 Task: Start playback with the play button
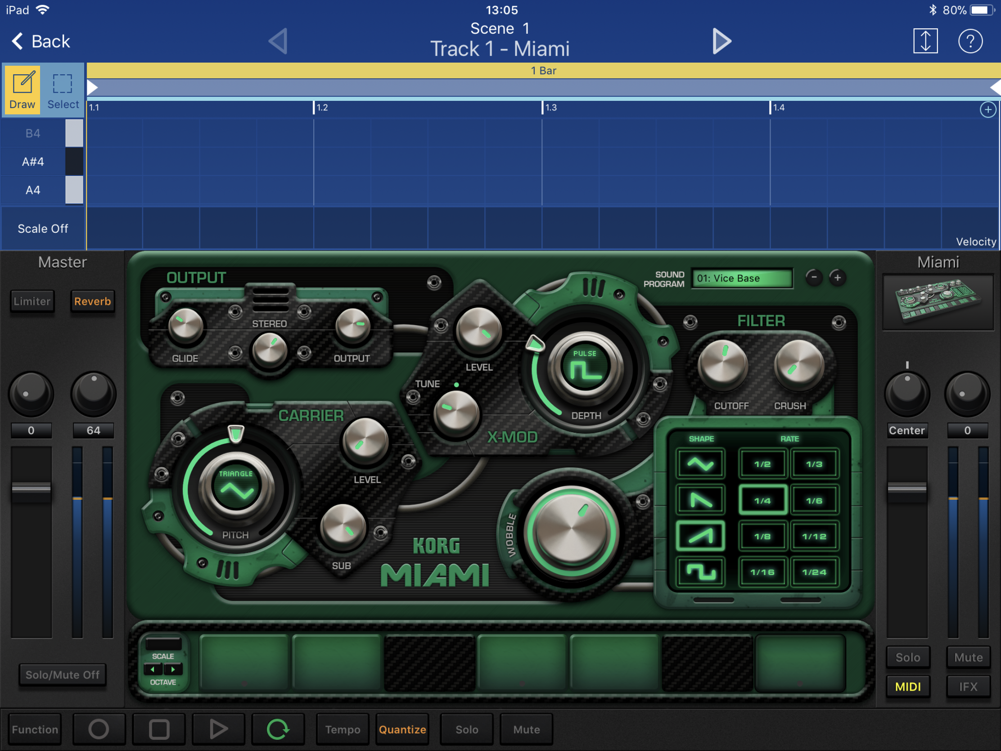219,729
